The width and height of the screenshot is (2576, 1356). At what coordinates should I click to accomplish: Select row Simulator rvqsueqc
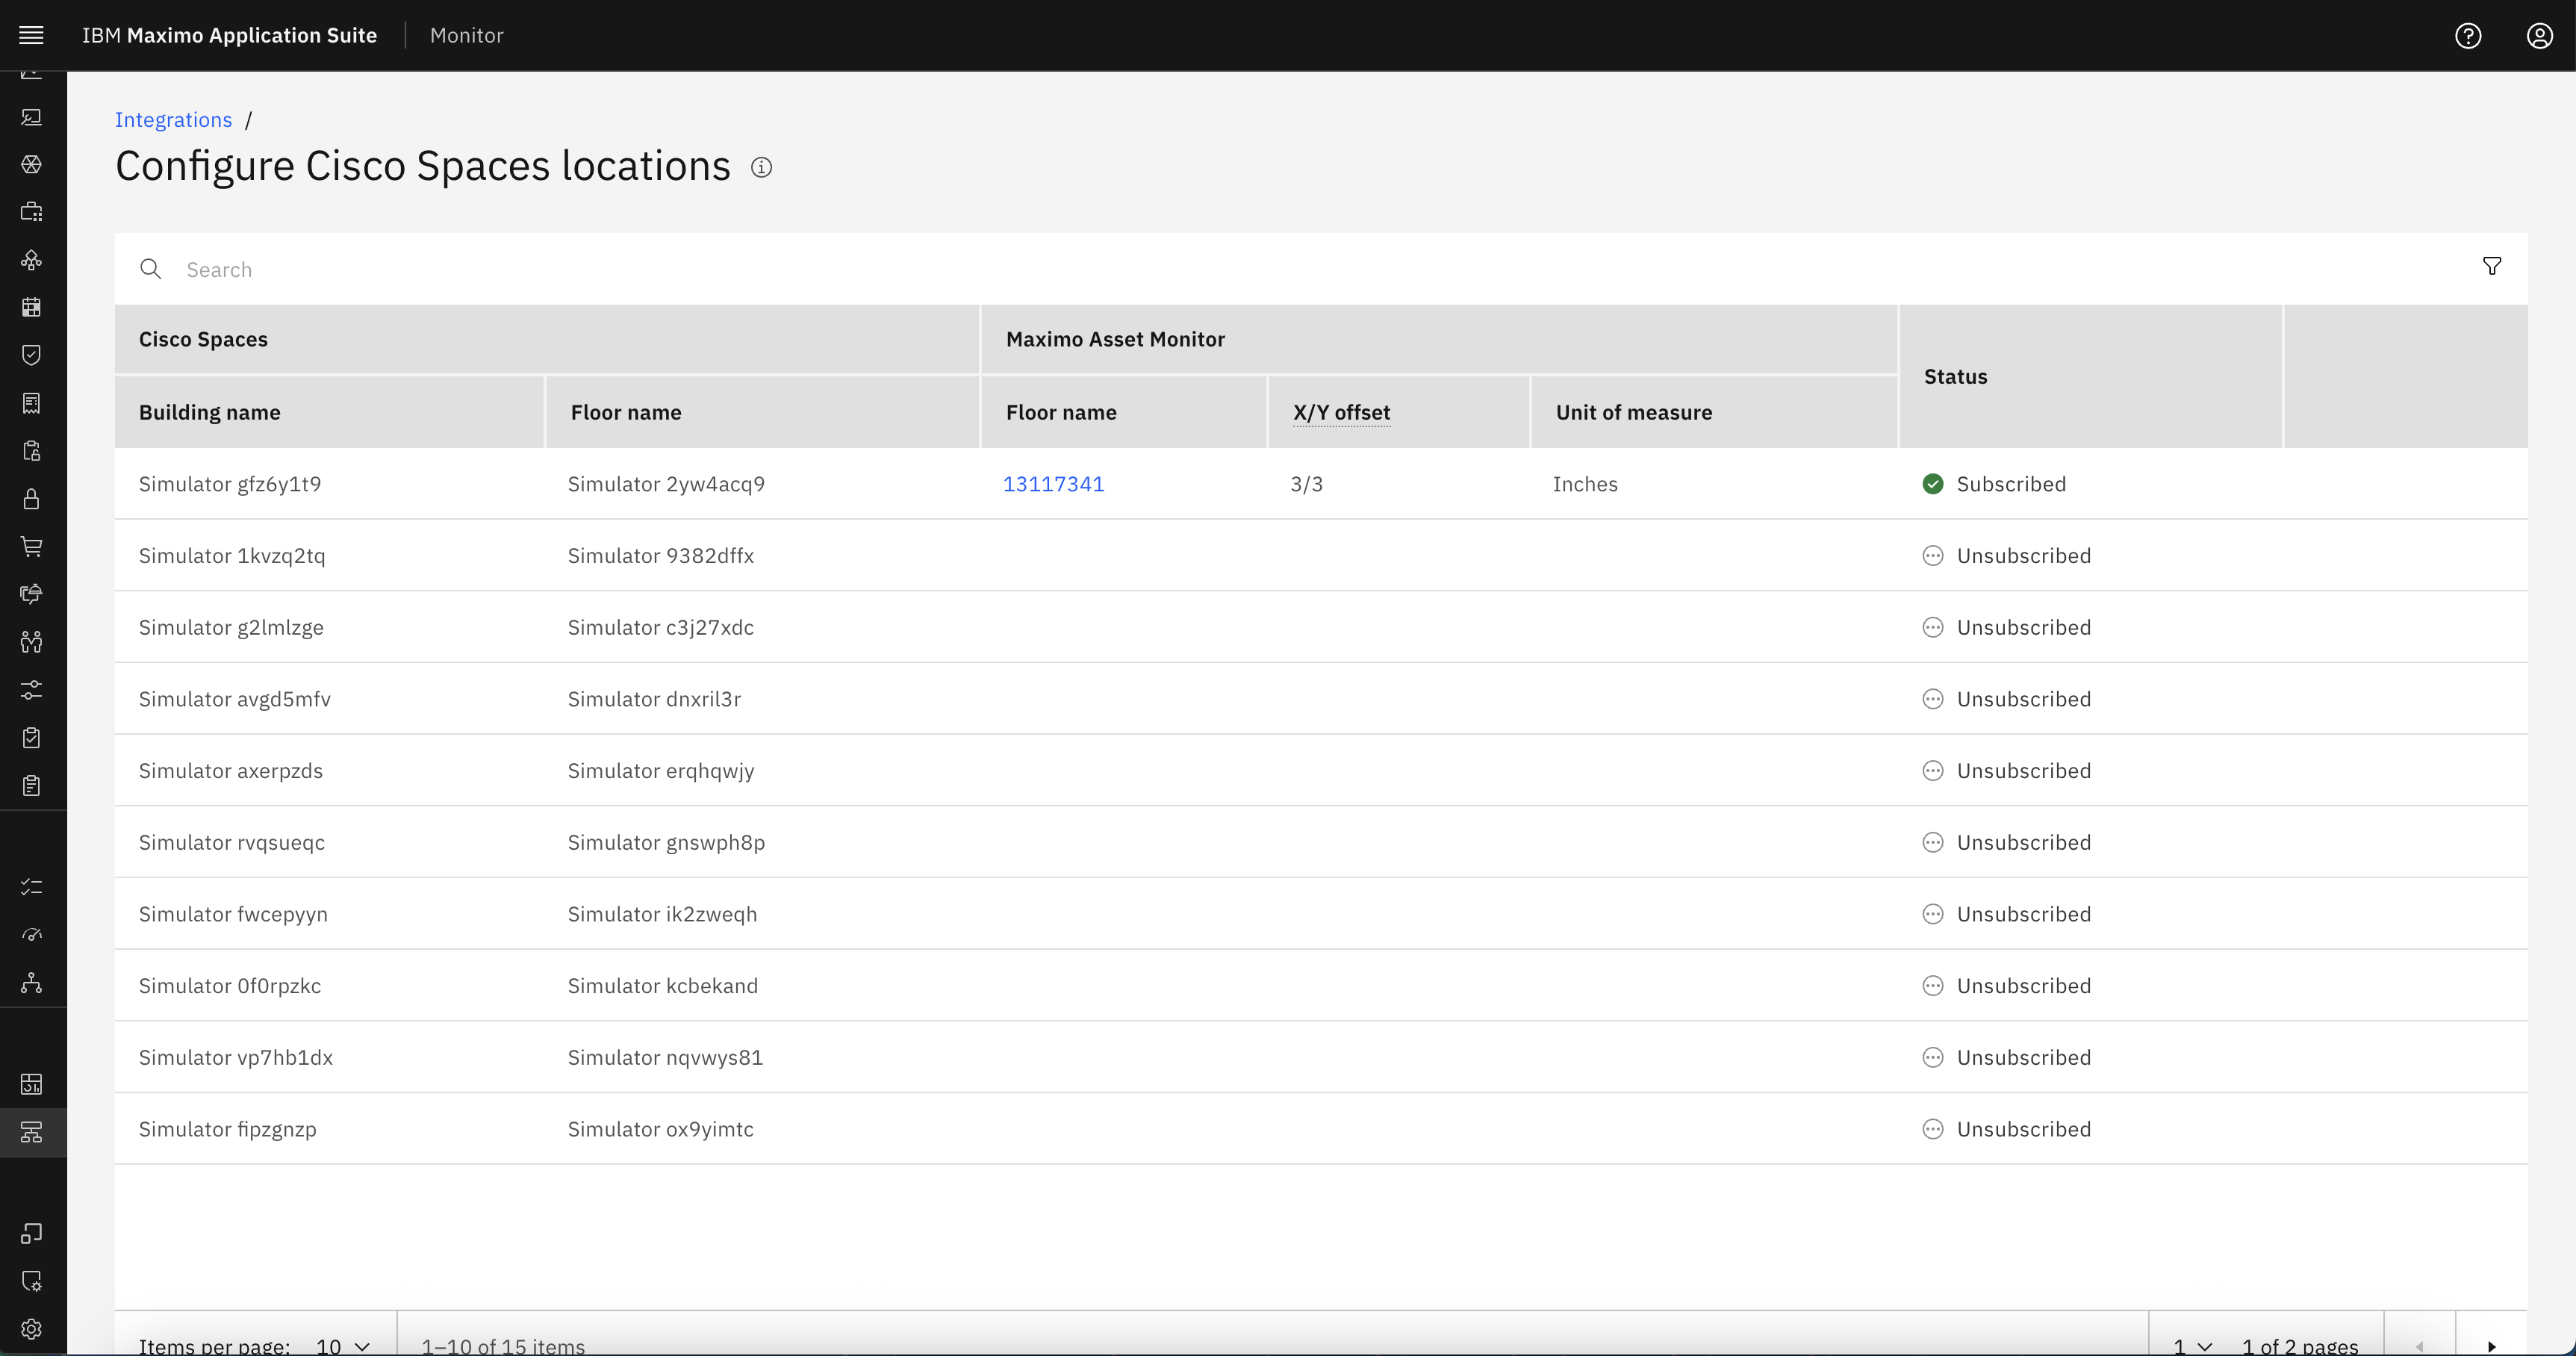coord(1321,842)
